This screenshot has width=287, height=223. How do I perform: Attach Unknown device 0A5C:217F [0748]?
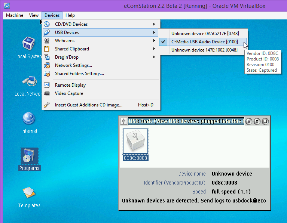[202, 34]
